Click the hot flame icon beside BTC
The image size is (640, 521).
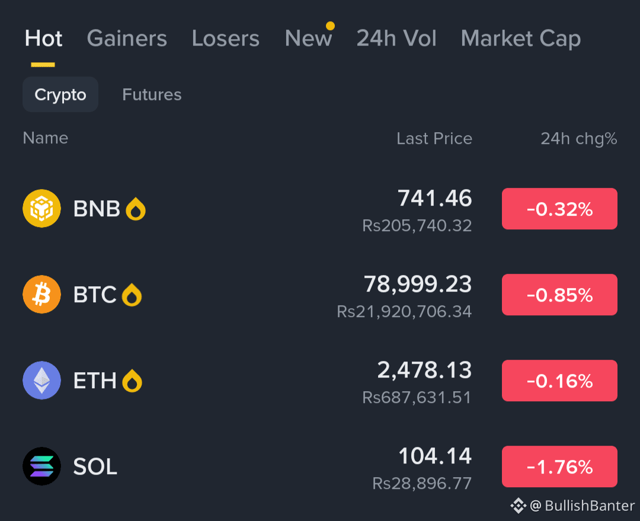(x=132, y=295)
